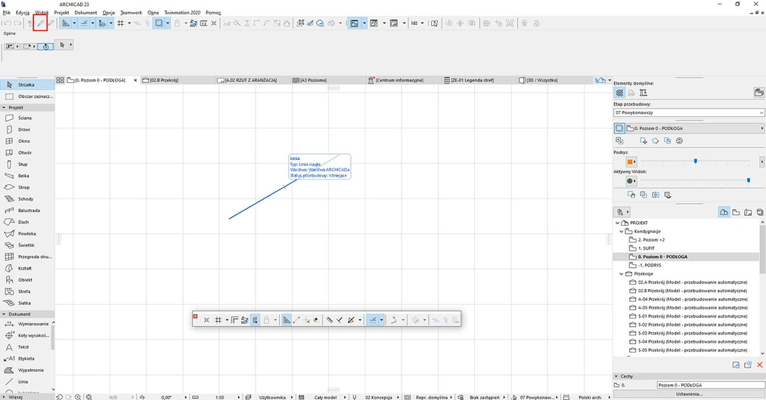
Task: Pick the Schody stair tool
Action: click(x=27, y=199)
